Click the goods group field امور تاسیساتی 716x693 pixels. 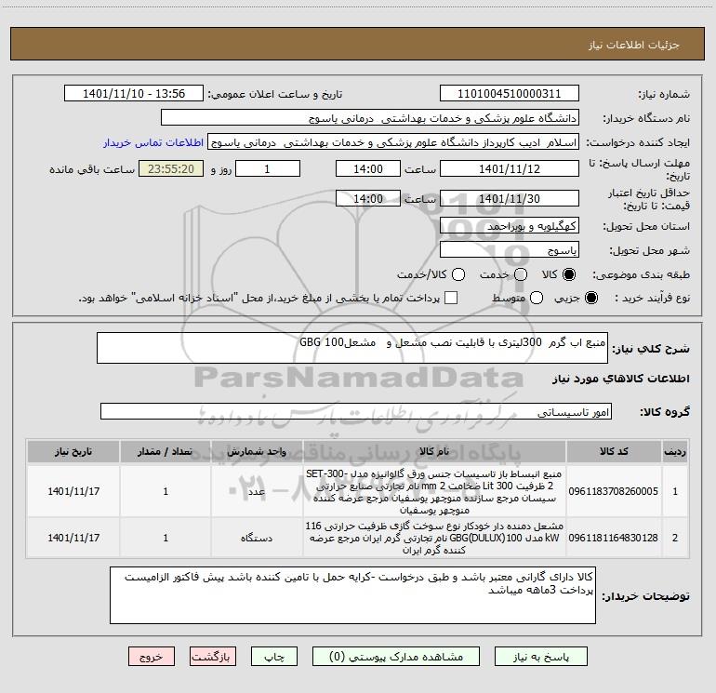pyautogui.click(x=356, y=411)
